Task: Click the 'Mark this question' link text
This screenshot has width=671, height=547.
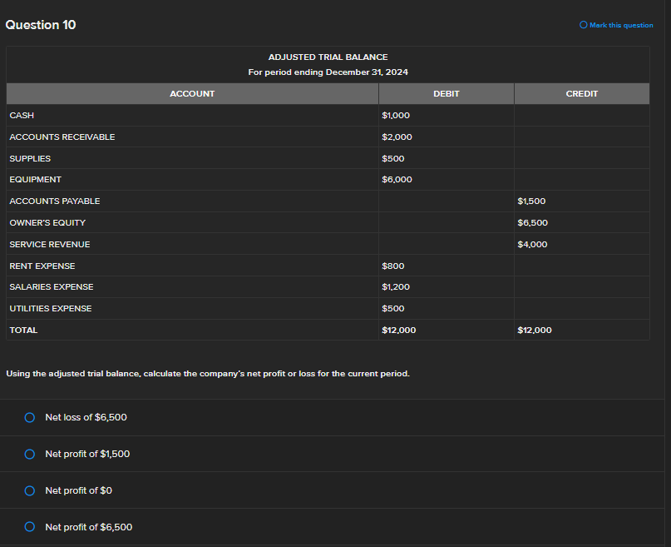Action: (621, 25)
